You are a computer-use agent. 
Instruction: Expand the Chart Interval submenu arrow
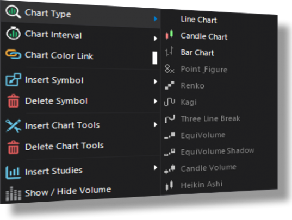pos(156,39)
